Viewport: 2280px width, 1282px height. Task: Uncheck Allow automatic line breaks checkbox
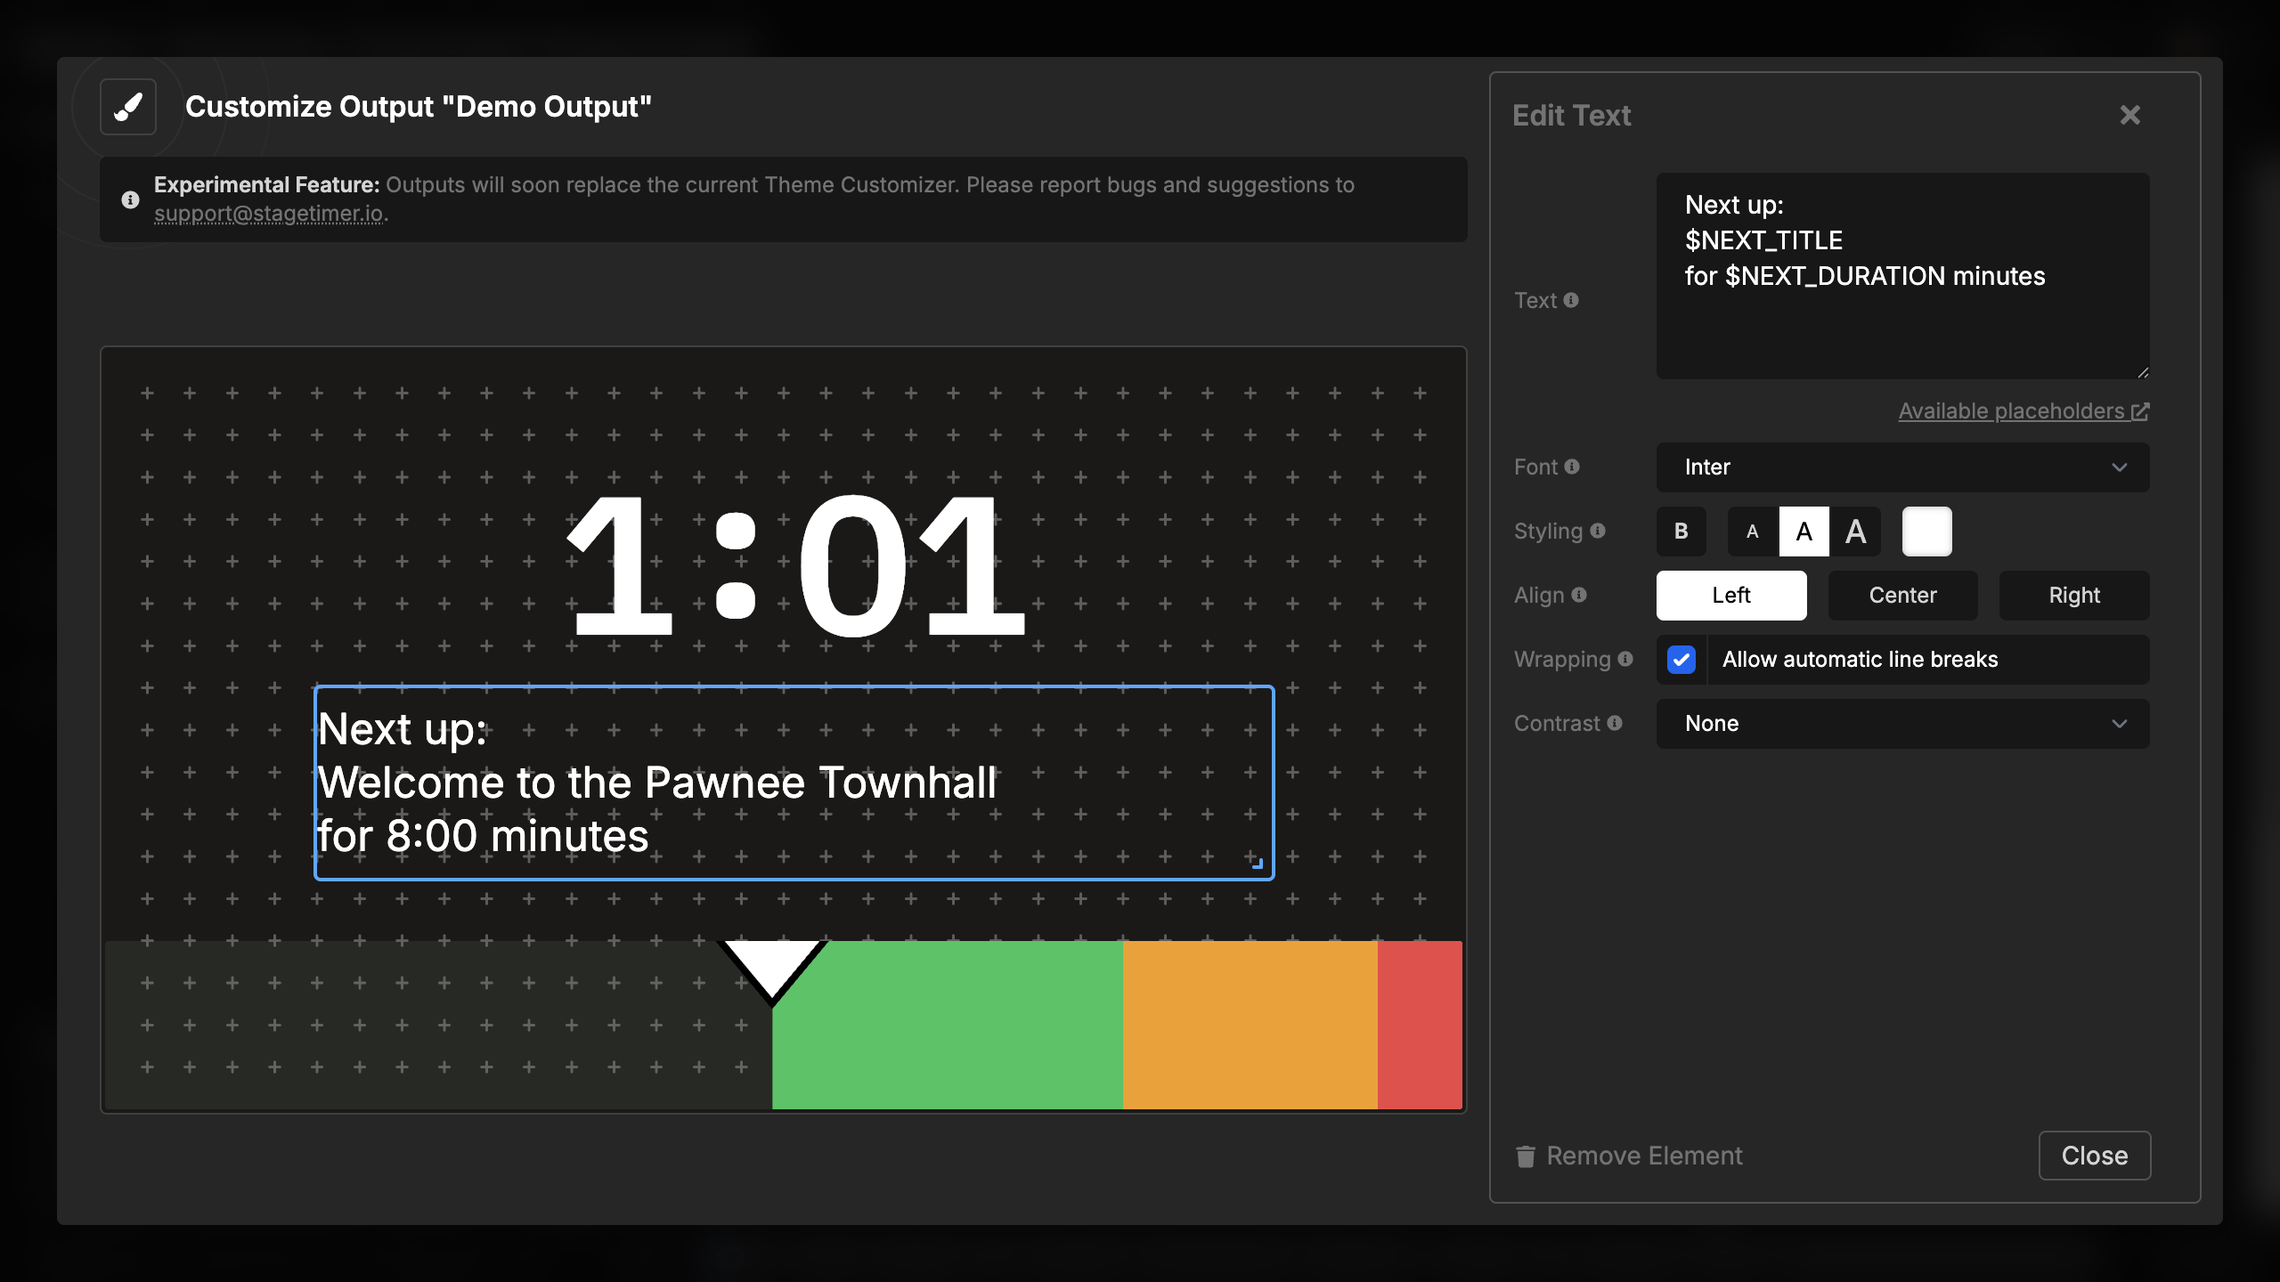click(1681, 660)
